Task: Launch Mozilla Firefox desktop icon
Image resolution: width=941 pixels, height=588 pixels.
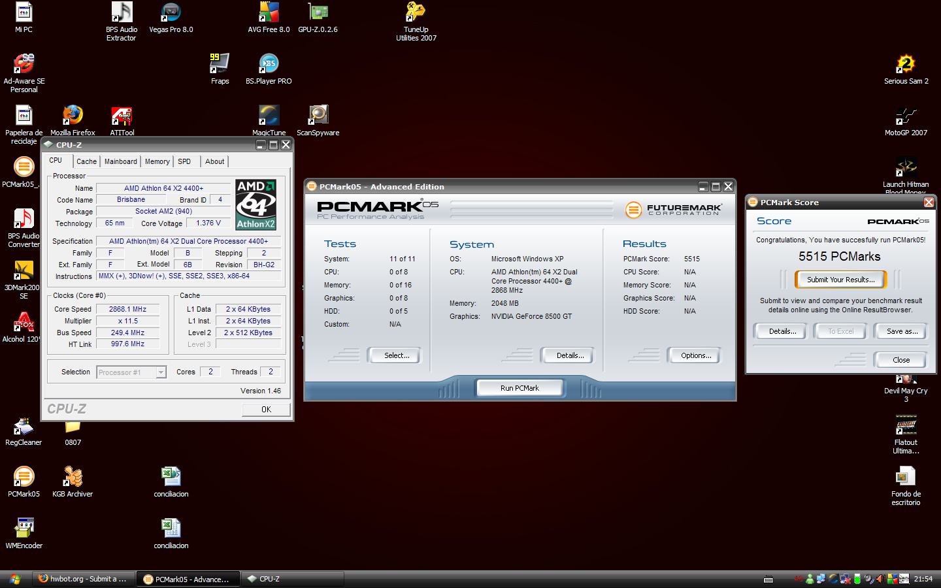Action: (x=73, y=121)
